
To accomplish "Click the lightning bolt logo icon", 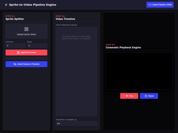I will 6,5.
